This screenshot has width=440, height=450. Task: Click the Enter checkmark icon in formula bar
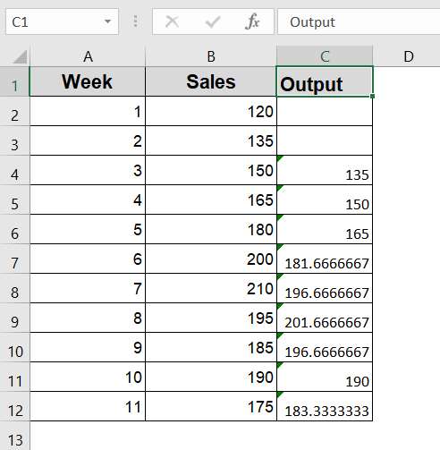(x=213, y=21)
